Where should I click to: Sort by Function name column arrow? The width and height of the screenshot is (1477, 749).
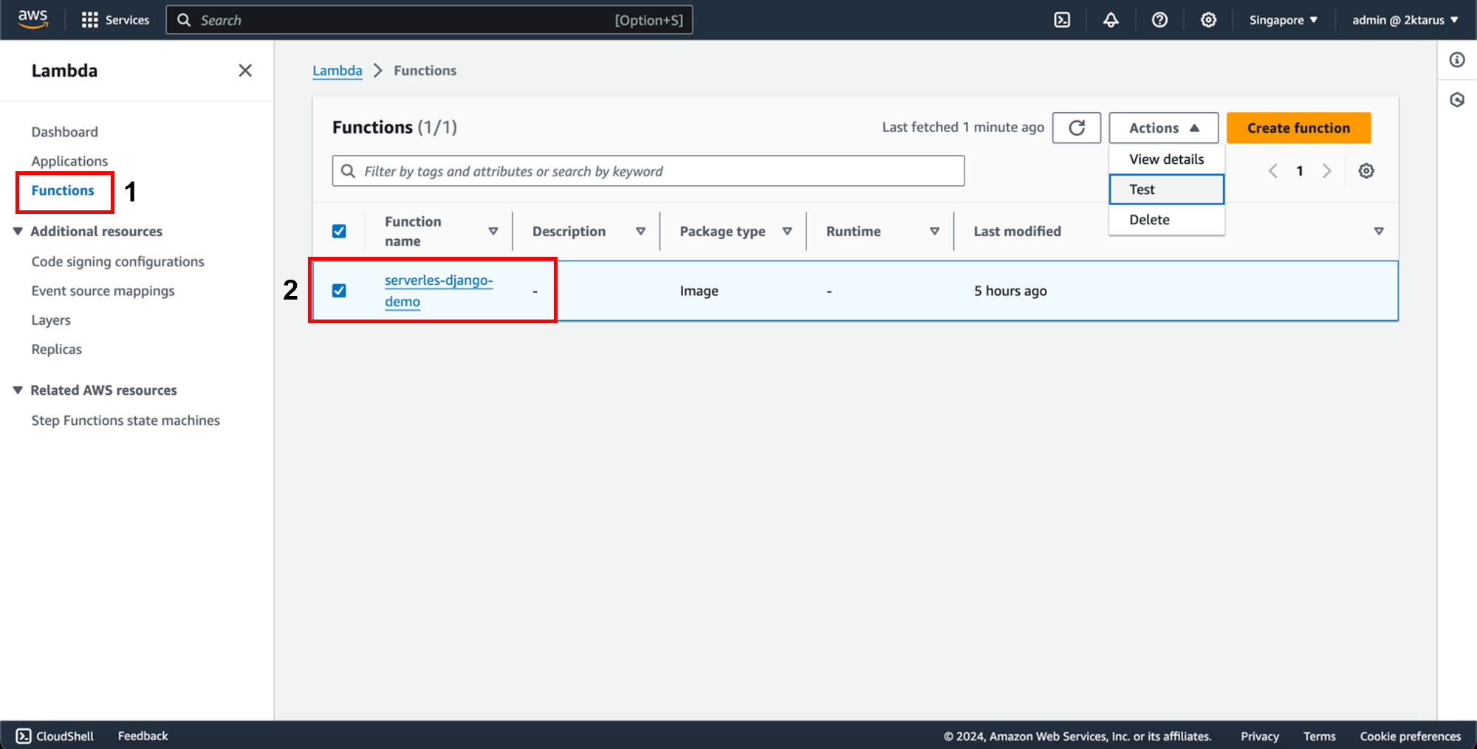click(x=493, y=231)
